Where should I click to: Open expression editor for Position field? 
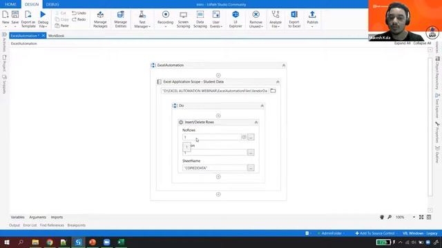tap(251, 152)
